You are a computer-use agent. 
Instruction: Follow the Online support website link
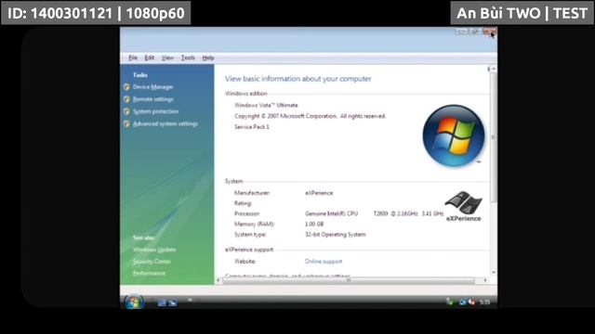324,262
